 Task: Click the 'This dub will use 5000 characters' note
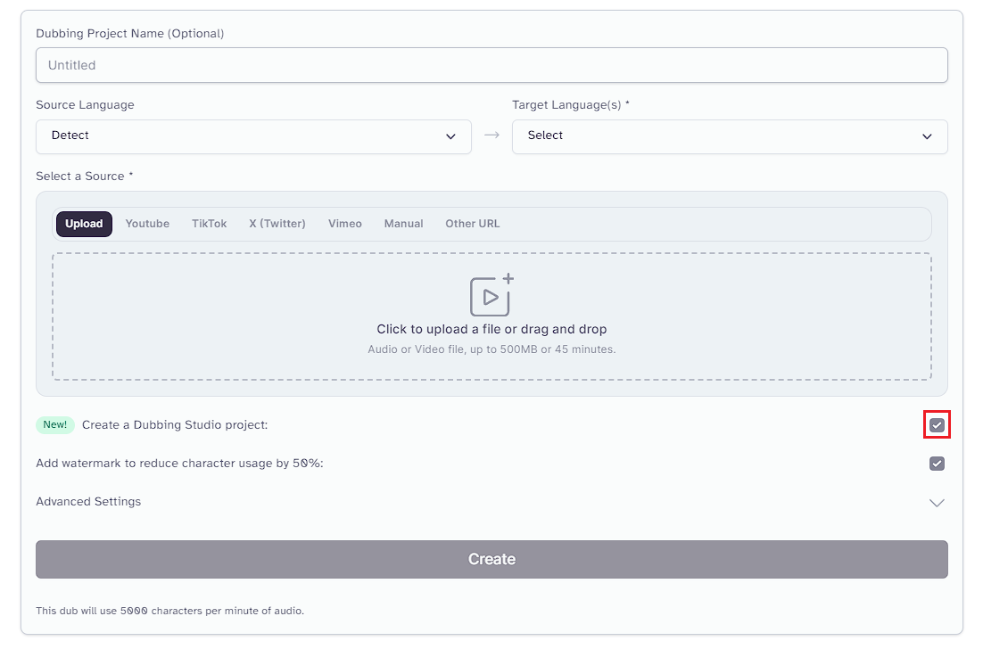tap(169, 611)
